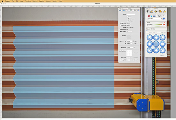Jog machine left with the left arrow

tap(150, 44)
